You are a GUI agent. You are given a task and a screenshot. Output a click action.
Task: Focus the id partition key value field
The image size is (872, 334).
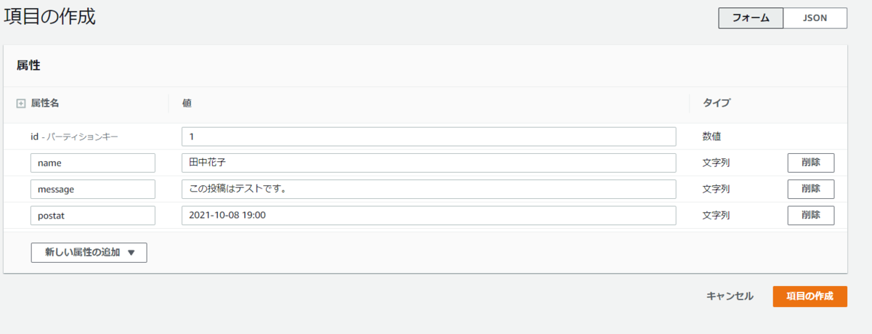(x=428, y=137)
